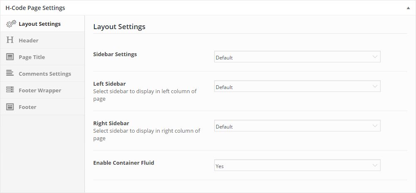Click the Layout Settings gears icon
416x193 pixels.
click(11, 24)
